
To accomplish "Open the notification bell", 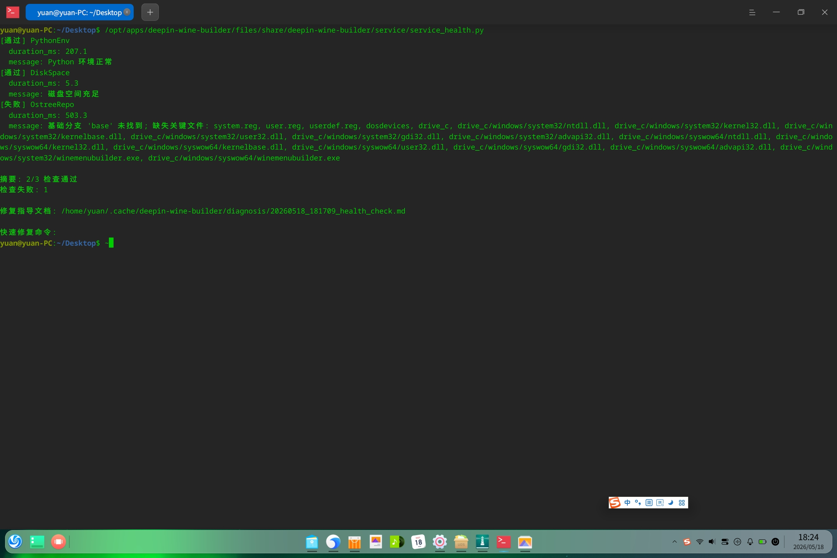I will pos(750,542).
